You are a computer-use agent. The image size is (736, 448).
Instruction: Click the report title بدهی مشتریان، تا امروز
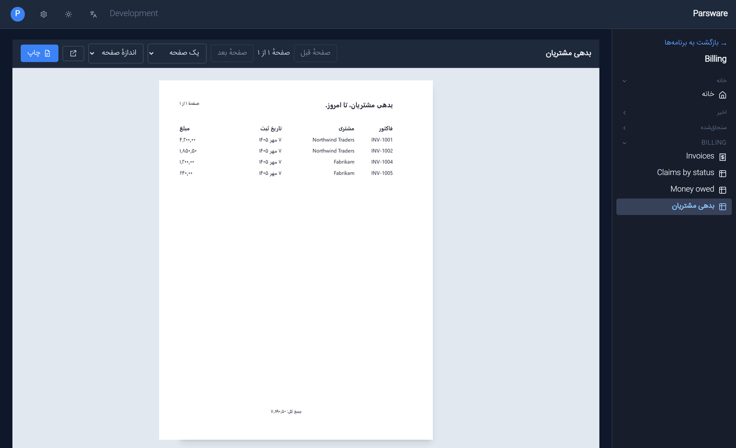(359, 105)
